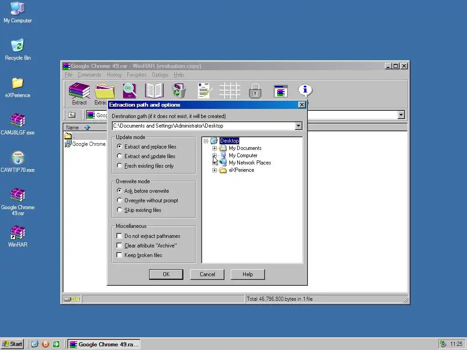The height and width of the screenshot is (350, 467).
Task: Select Google Chrome 49.rar desktop icon
Action: [18, 195]
